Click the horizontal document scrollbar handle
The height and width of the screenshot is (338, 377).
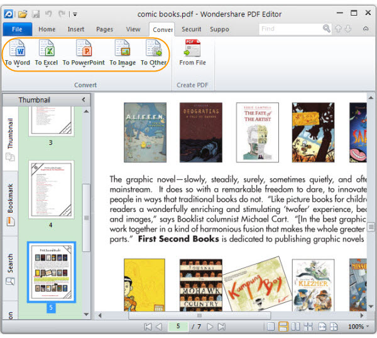click(x=200, y=315)
